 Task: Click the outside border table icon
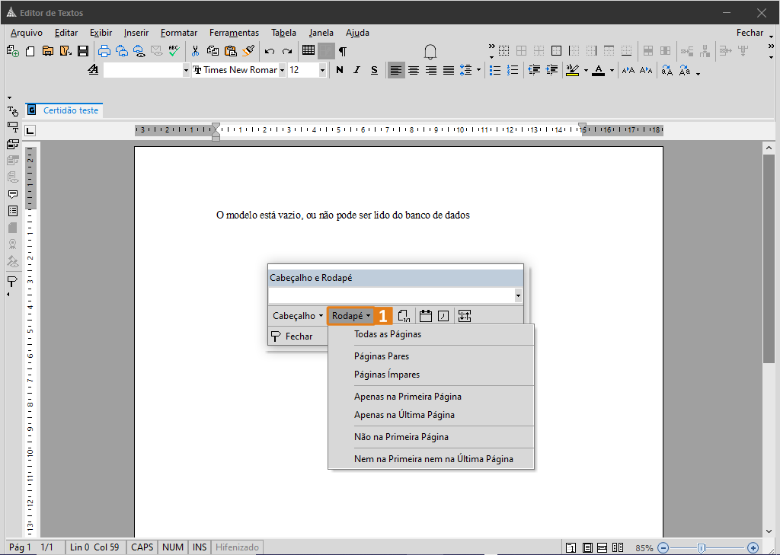pyautogui.click(x=557, y=51)
